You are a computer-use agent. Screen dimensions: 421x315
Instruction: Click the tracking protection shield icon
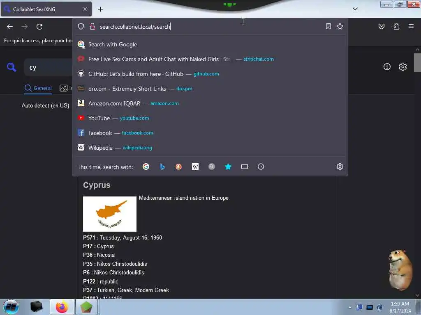pos(81,26)
